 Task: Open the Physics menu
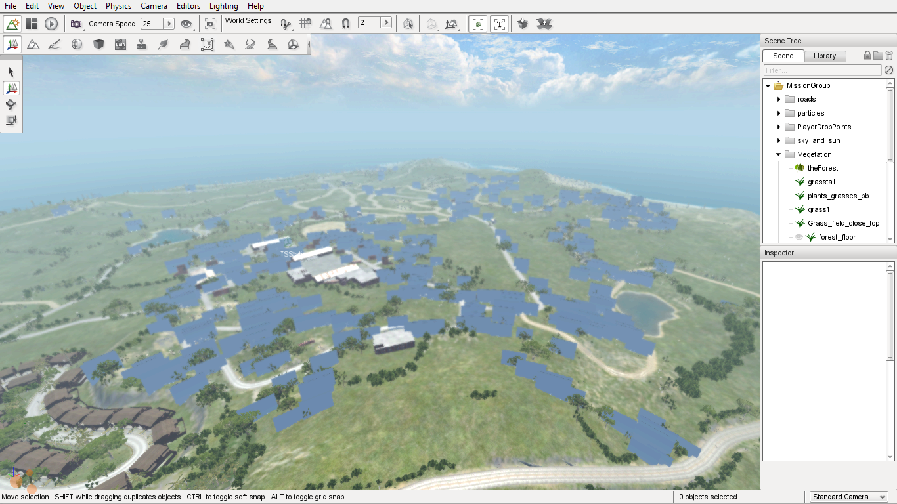pyautogui.click(x=119, y=6)
